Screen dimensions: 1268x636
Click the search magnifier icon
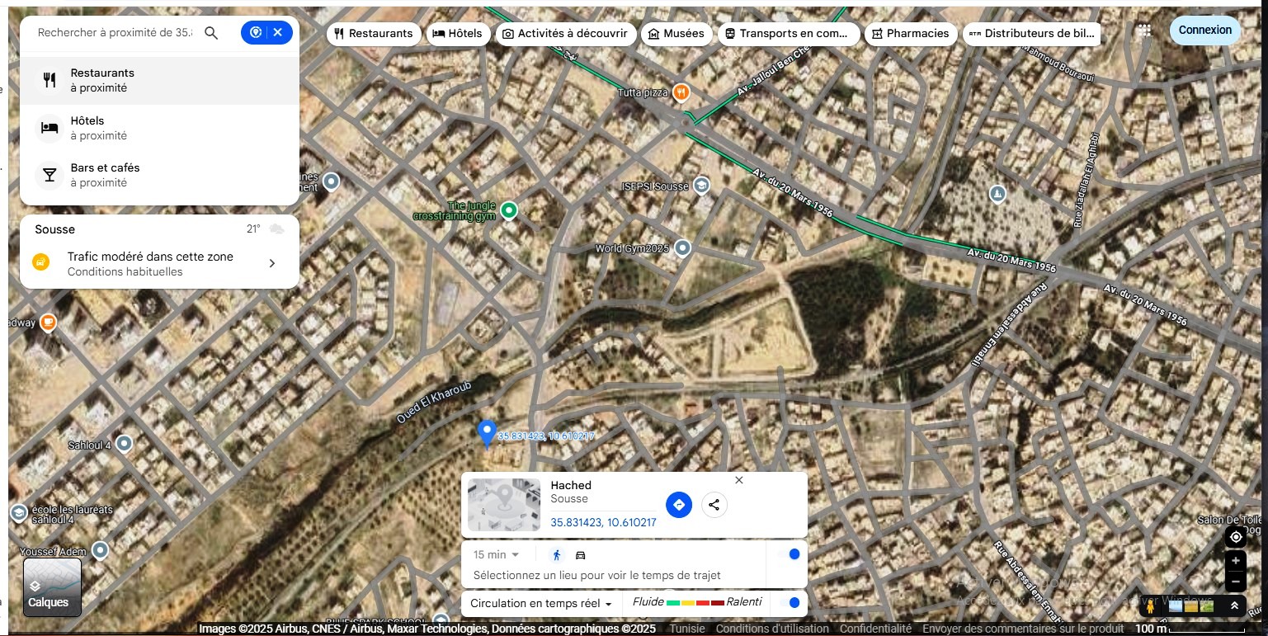[211, 33]
